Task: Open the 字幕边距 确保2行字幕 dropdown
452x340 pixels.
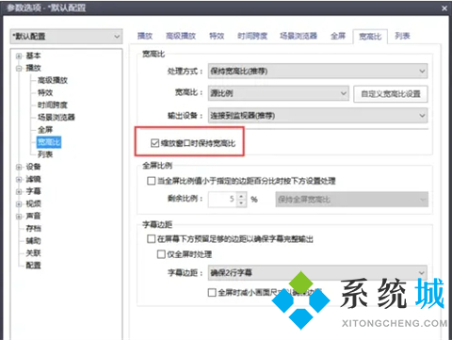Action: click(x=317, y=272)
